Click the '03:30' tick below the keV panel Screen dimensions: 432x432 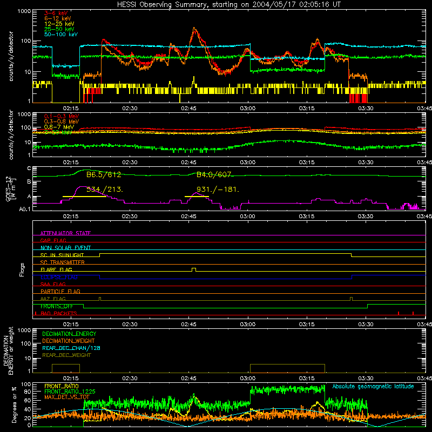366,109
